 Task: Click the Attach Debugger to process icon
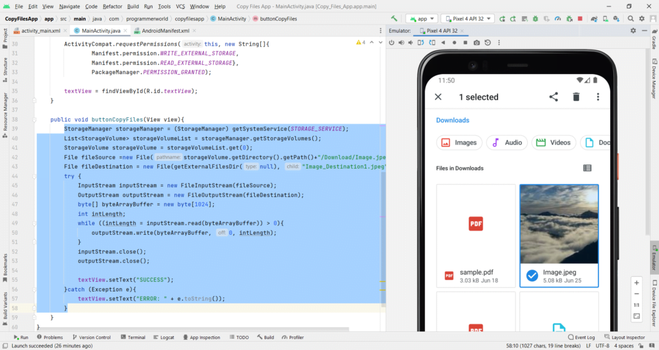(569, 19)
